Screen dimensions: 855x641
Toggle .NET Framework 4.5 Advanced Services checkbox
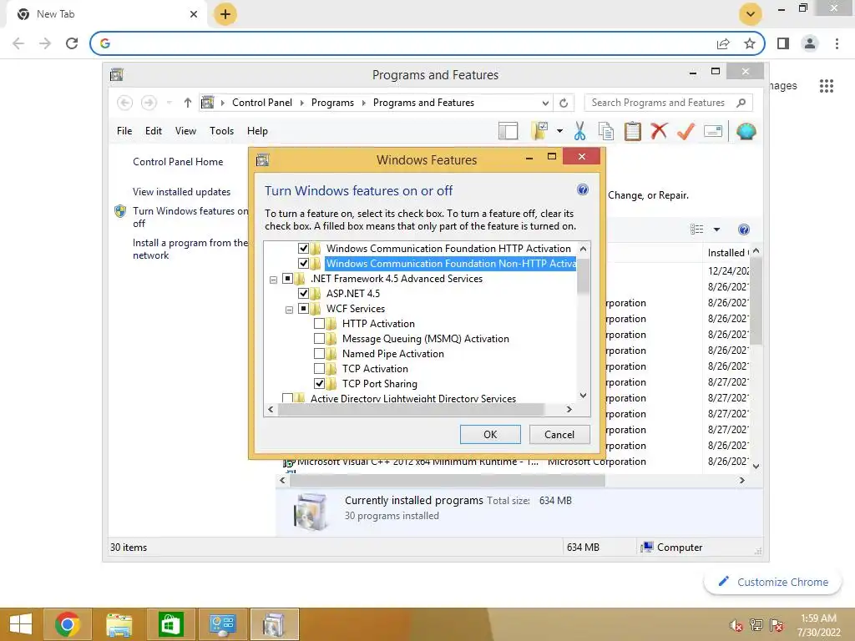point(288,279)
